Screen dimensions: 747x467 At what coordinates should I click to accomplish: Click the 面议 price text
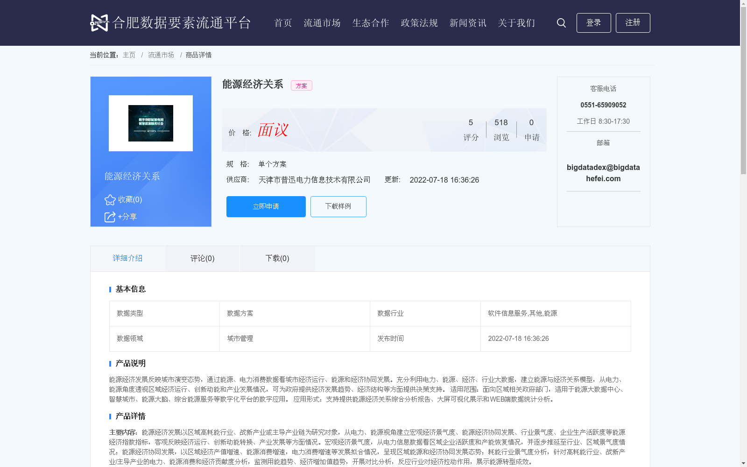click(x=273, y=130)
